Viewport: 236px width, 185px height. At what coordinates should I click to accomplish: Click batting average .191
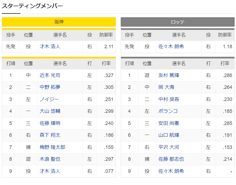227,135
